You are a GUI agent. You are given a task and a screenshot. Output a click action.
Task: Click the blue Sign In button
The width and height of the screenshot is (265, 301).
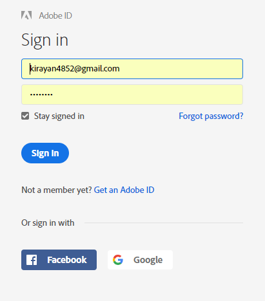point(45,153)
